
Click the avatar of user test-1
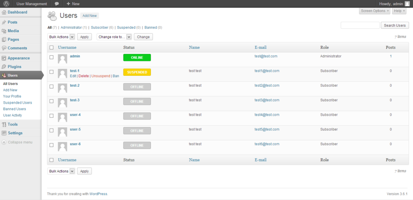(x=63, y=74)
